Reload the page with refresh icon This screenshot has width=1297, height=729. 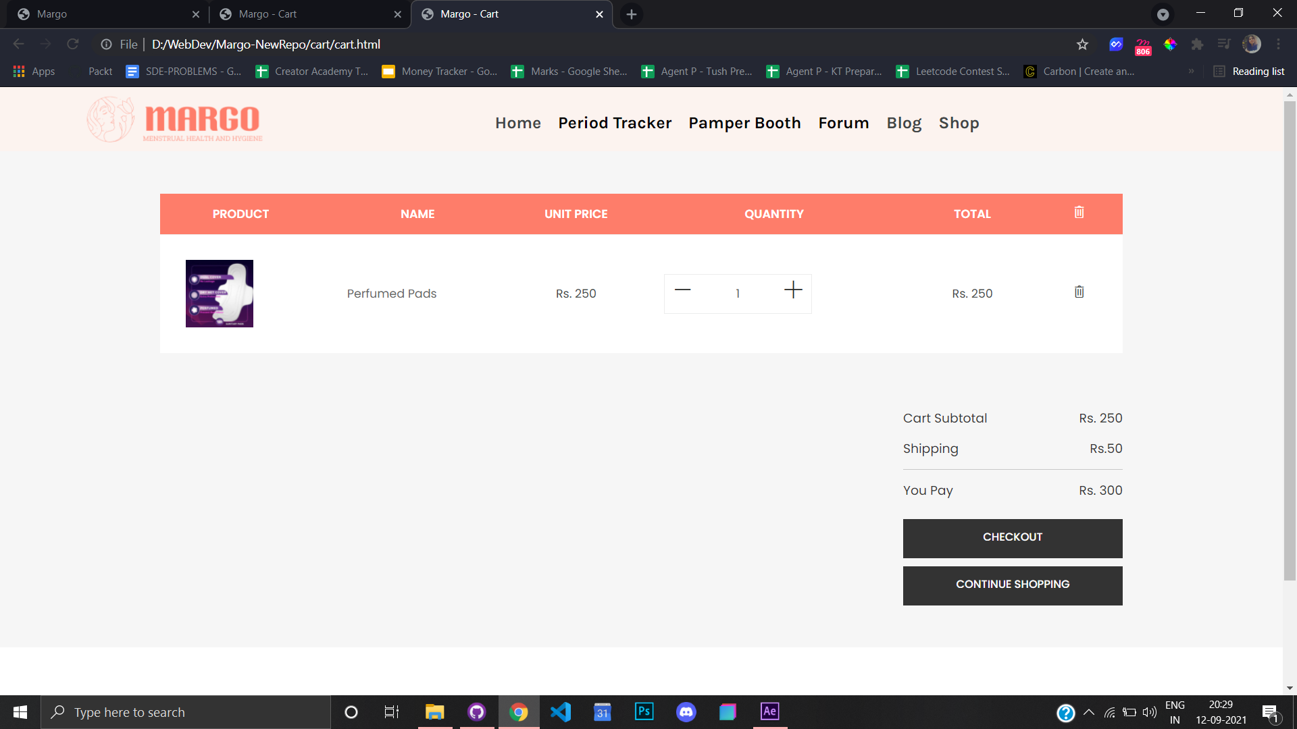point(73,45)
